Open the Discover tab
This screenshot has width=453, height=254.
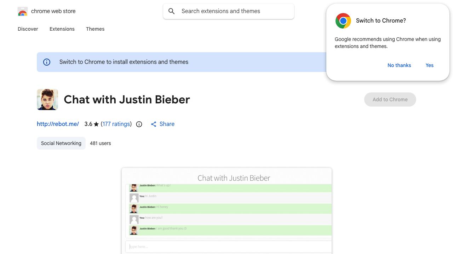point(28,29)
